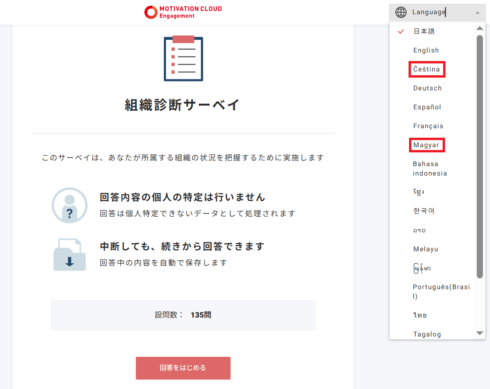The height and width of the screenshot is (389, 490).
Task: Click the anonymous person question icon
Action: pyautogui.click(x=69, y=205)
